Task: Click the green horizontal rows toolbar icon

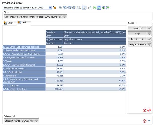Action: coord(107,8)
